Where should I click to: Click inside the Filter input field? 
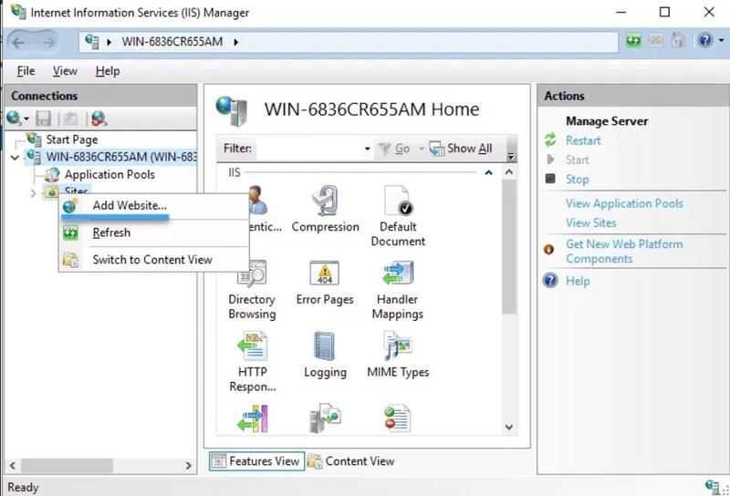pos(309,149)
